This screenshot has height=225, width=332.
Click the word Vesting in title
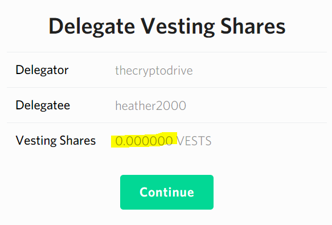tap(178, 27)
